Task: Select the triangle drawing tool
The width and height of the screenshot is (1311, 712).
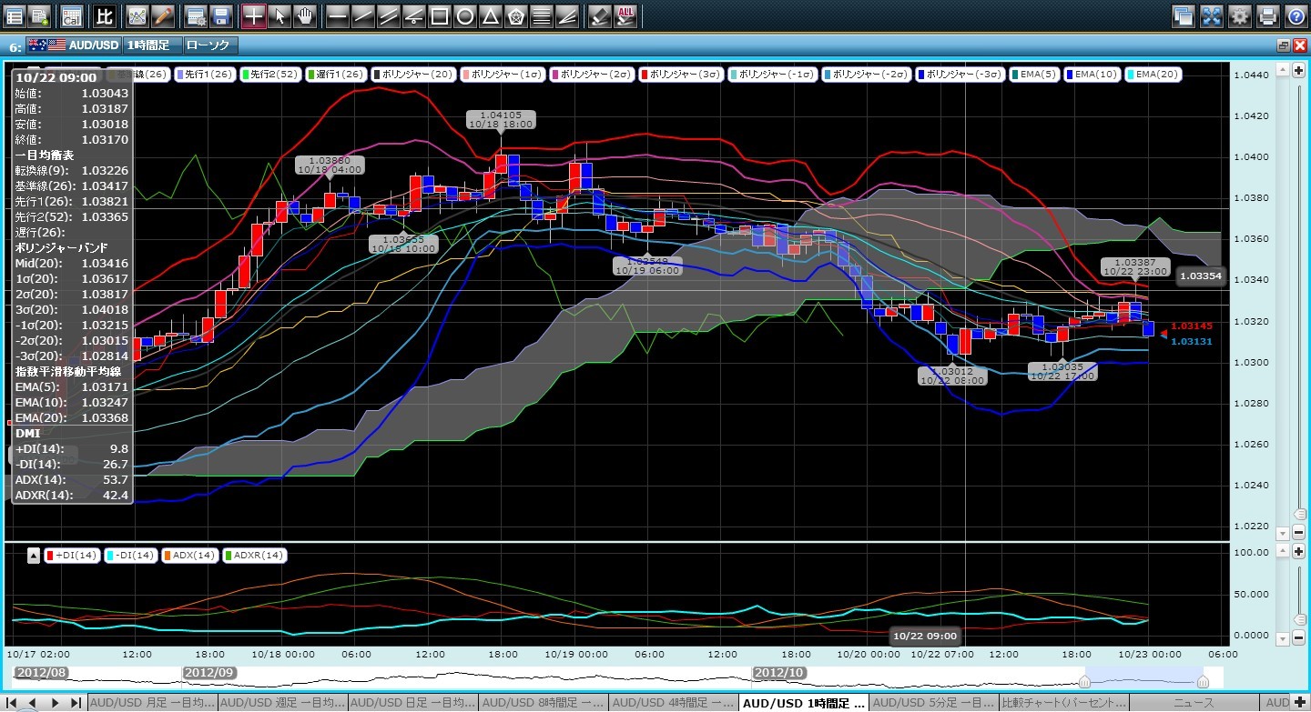Action: tap(490, 15)
